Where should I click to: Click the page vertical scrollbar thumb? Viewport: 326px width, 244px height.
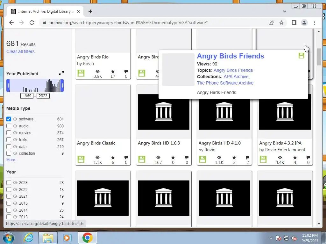pyautogui.click(x=319, y=57)
